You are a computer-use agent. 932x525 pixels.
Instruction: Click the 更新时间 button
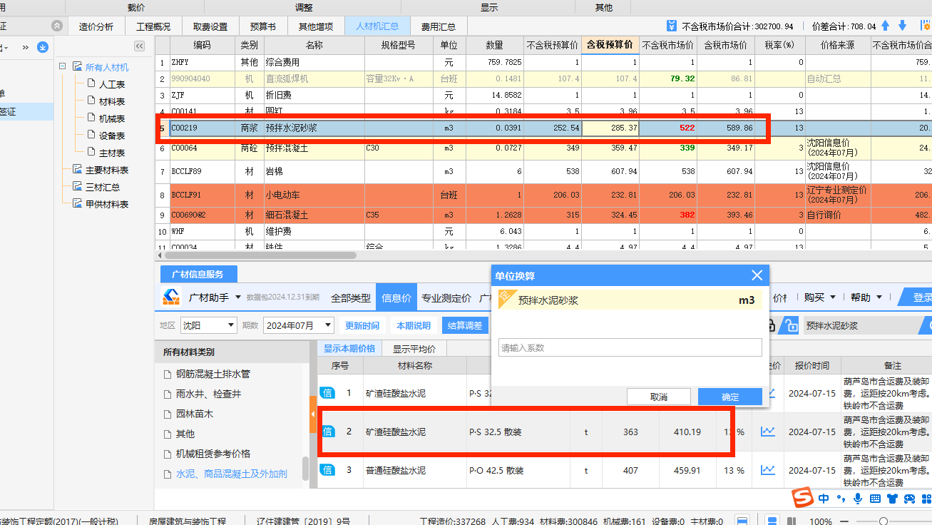point(362,325)
